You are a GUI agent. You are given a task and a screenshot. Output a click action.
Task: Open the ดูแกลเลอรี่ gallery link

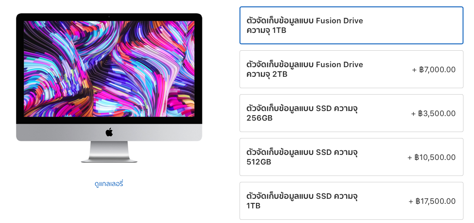[109, 183]
